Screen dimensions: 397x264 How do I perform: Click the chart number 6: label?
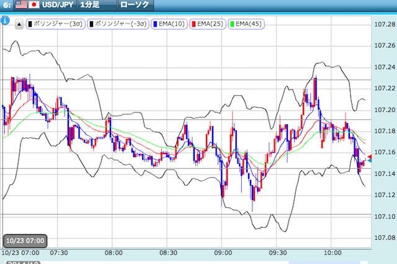point(7,5)
